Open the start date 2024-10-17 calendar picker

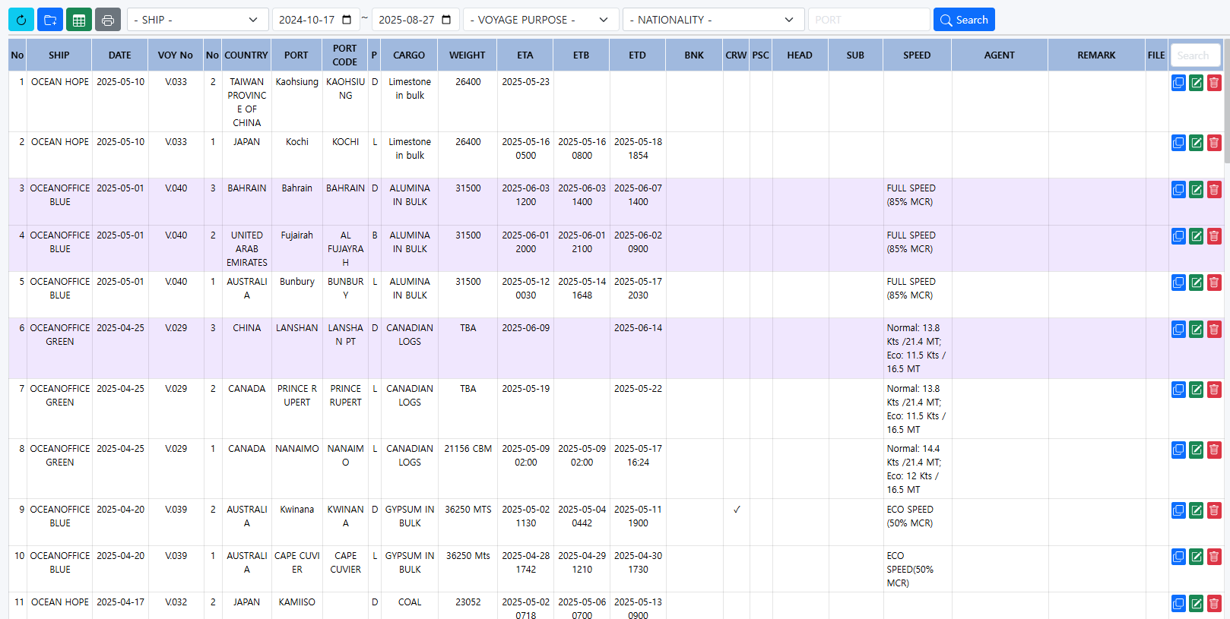(x=347, y=20)
